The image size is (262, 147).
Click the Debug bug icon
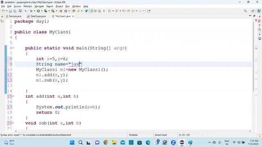tap(31, 11)
